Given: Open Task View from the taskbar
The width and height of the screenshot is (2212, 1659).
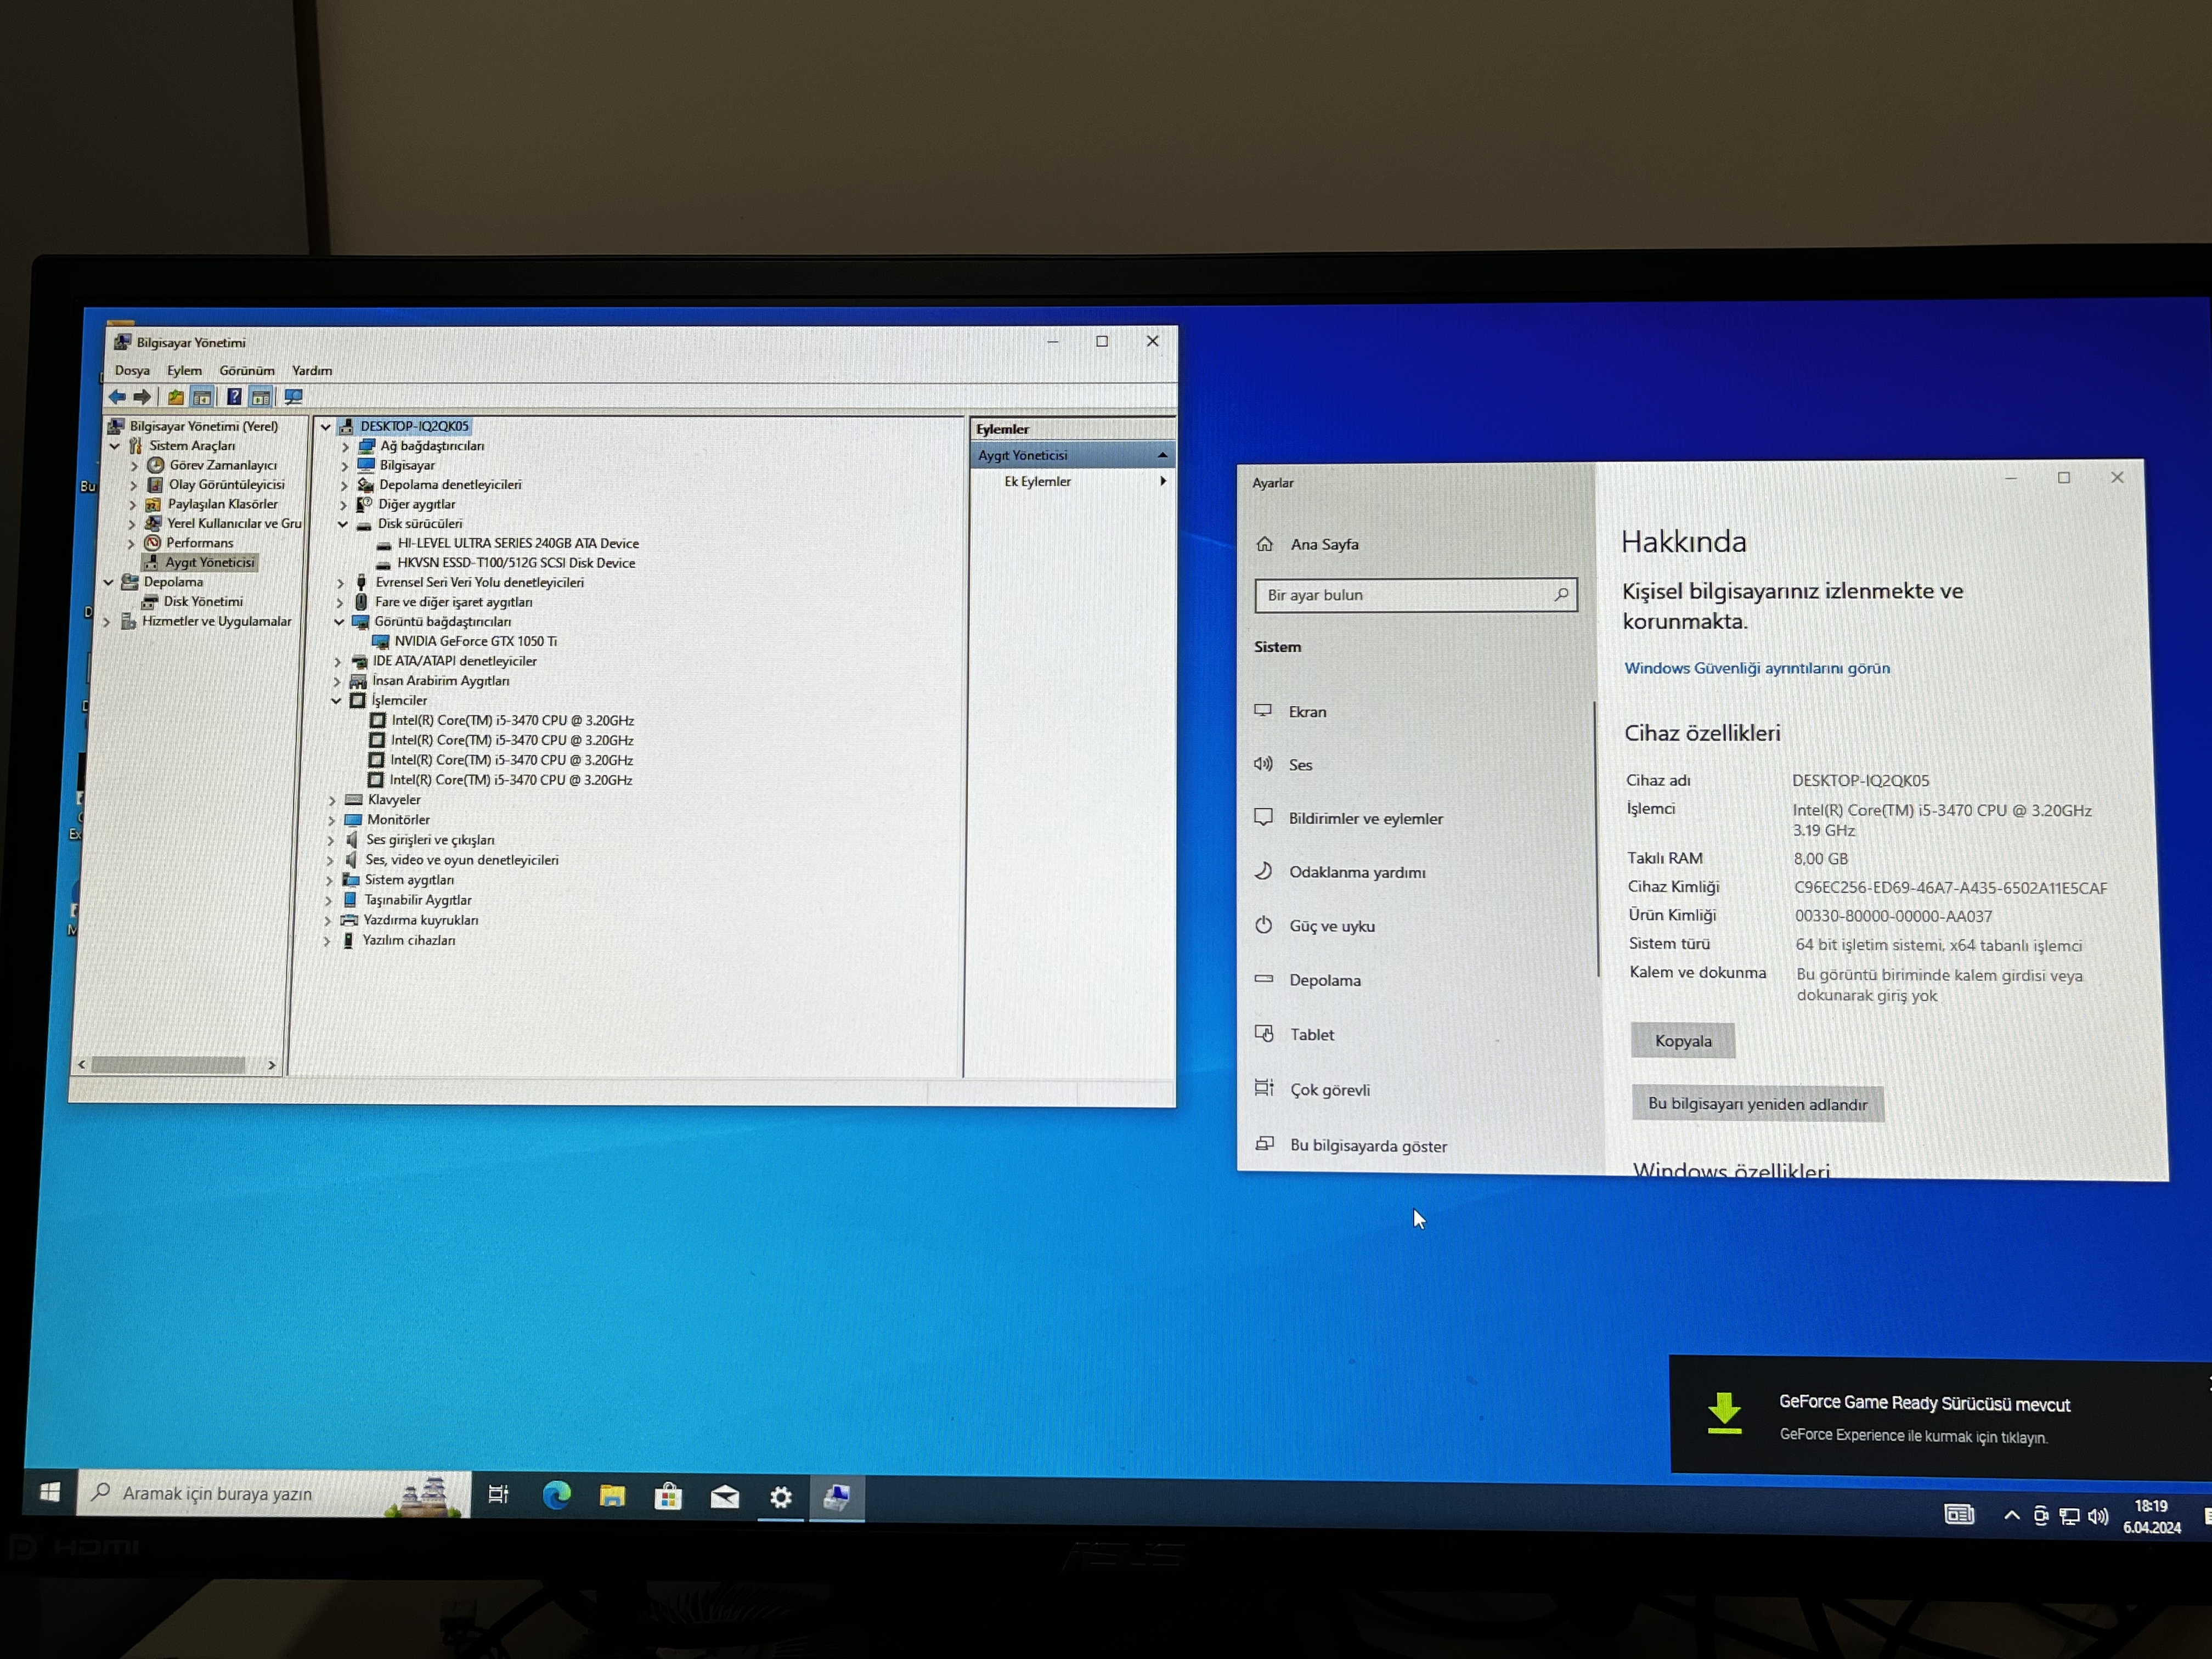Looking at the screenshot, I should 498,1495.
